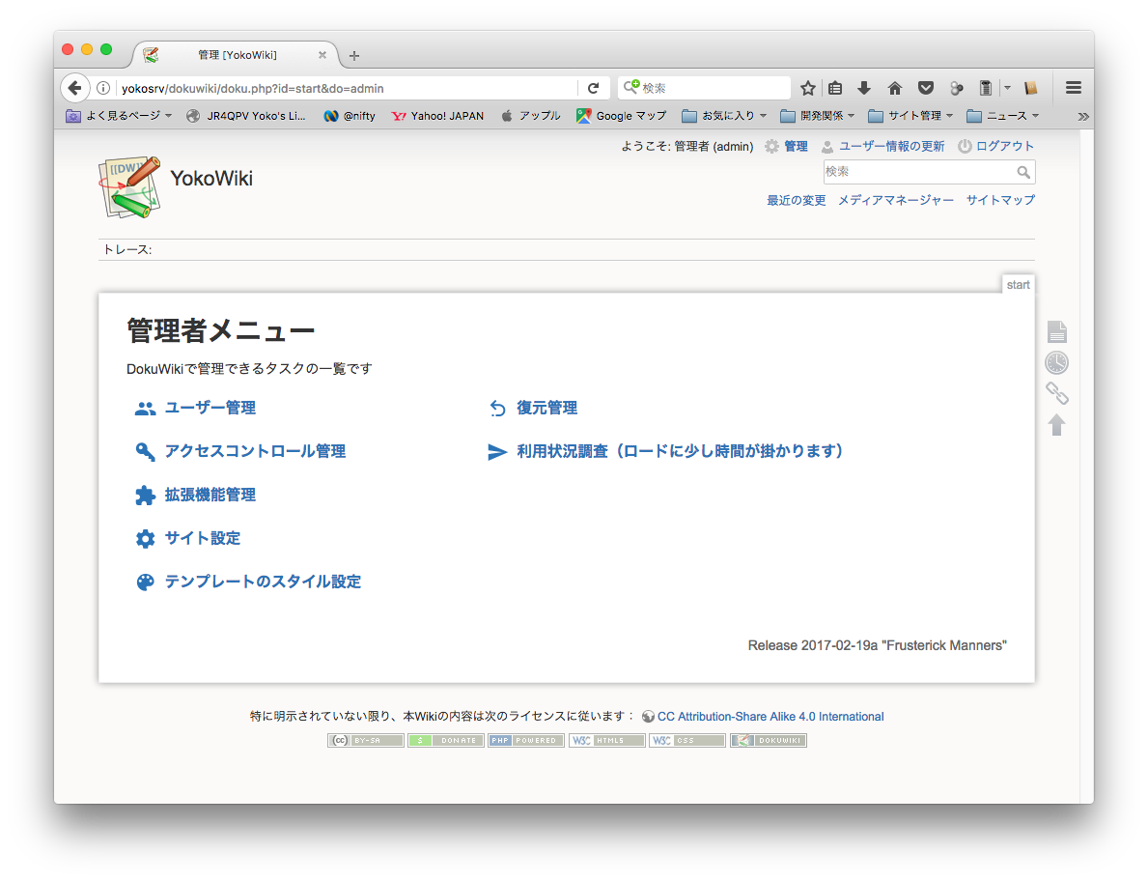This screenshot has width=1148, height=881.
Task: Open the アクセスコントロール管理 link
Action: 255,451
